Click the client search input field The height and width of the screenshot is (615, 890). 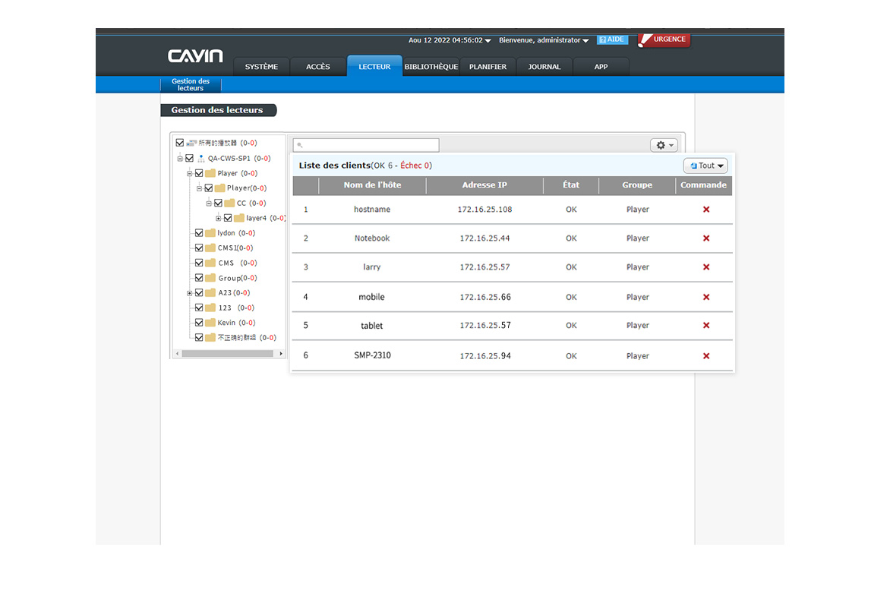(366, 145)
